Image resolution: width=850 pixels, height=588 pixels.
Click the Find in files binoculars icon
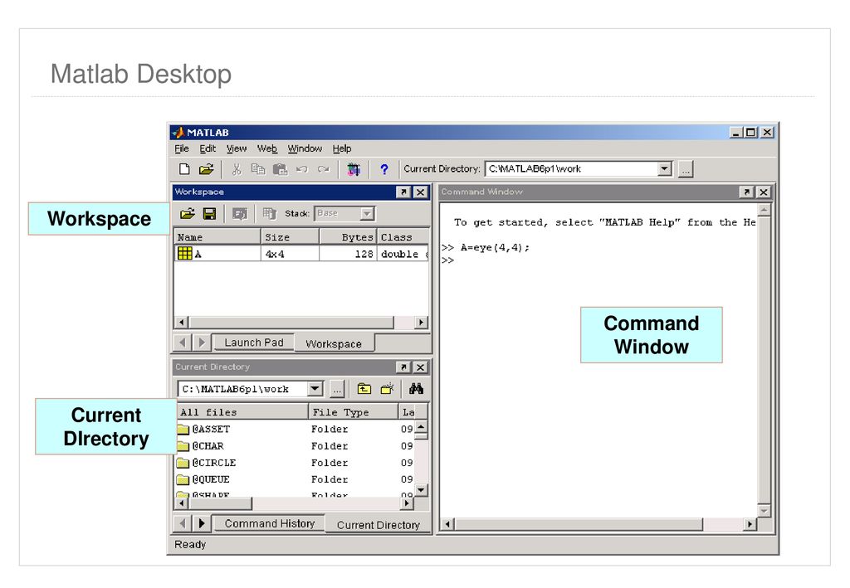[x=417, y=389]
